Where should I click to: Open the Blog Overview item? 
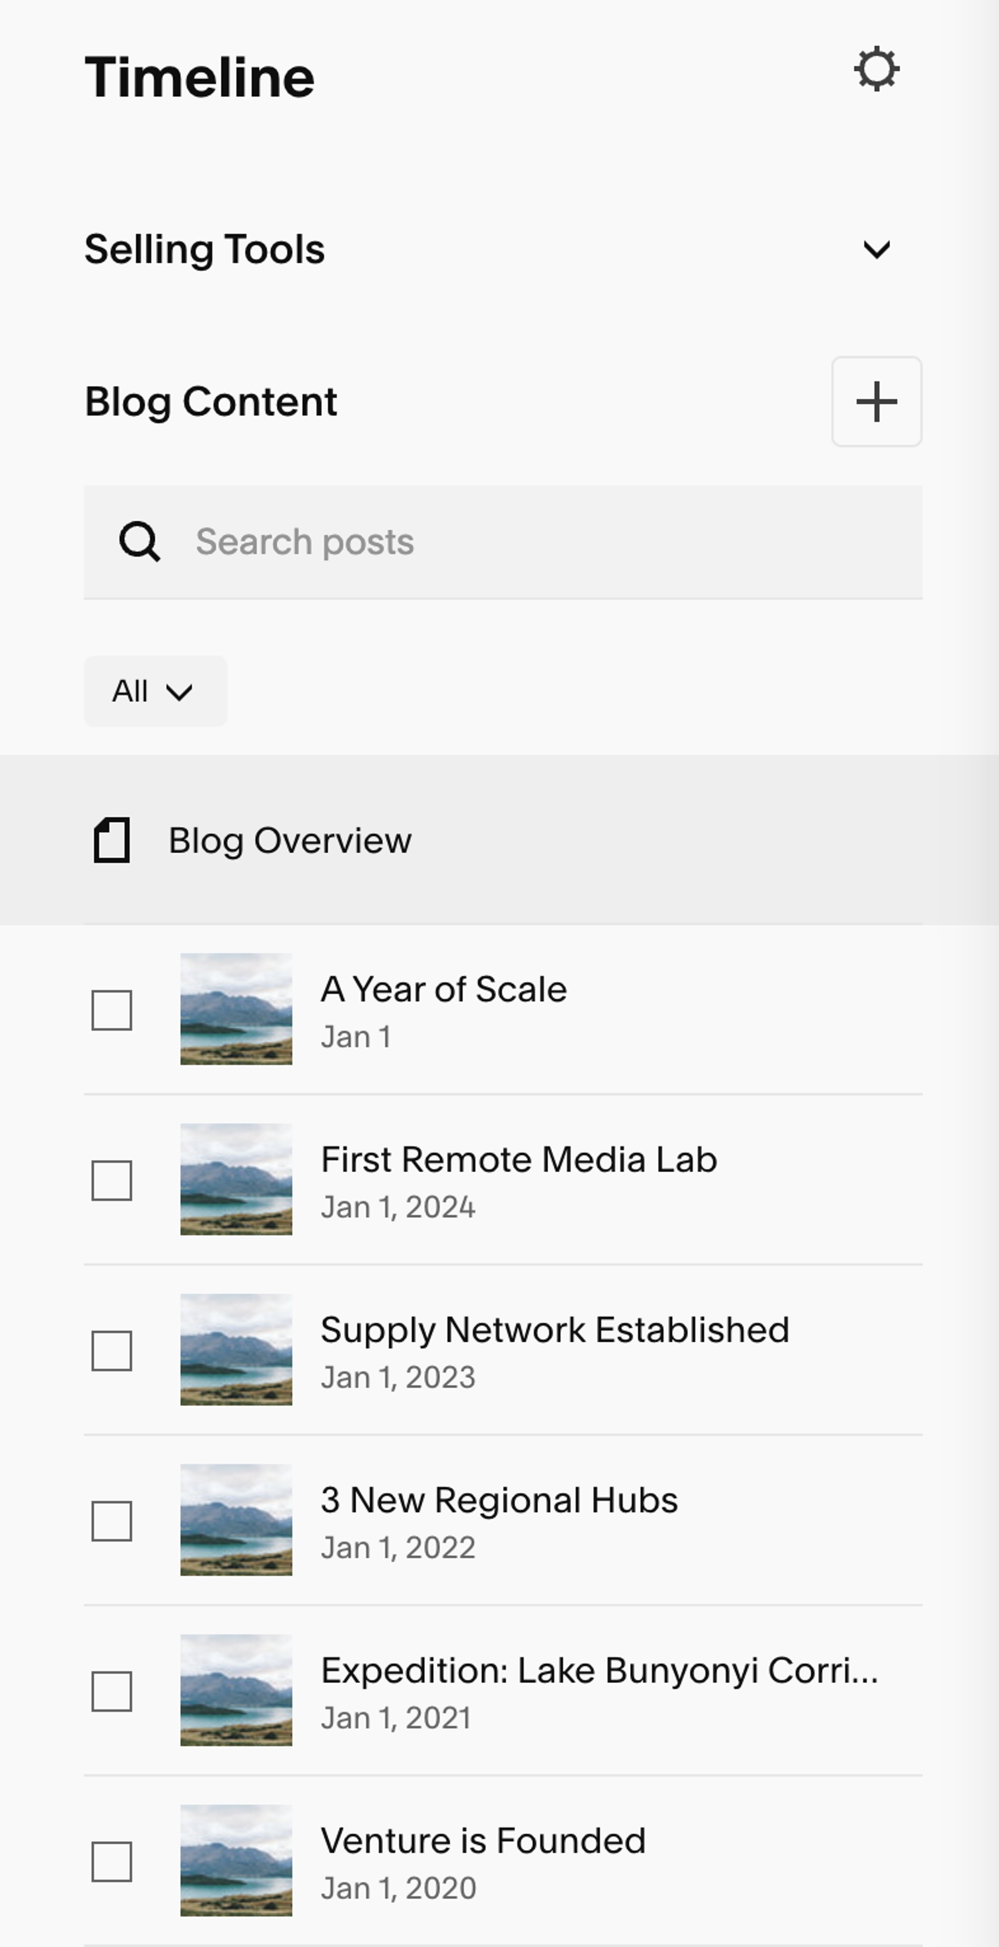[x=499, y=840]
